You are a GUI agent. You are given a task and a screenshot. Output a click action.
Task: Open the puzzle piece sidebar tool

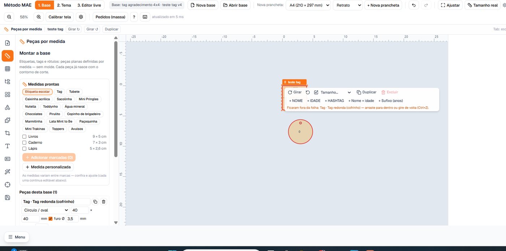point(8,120)
